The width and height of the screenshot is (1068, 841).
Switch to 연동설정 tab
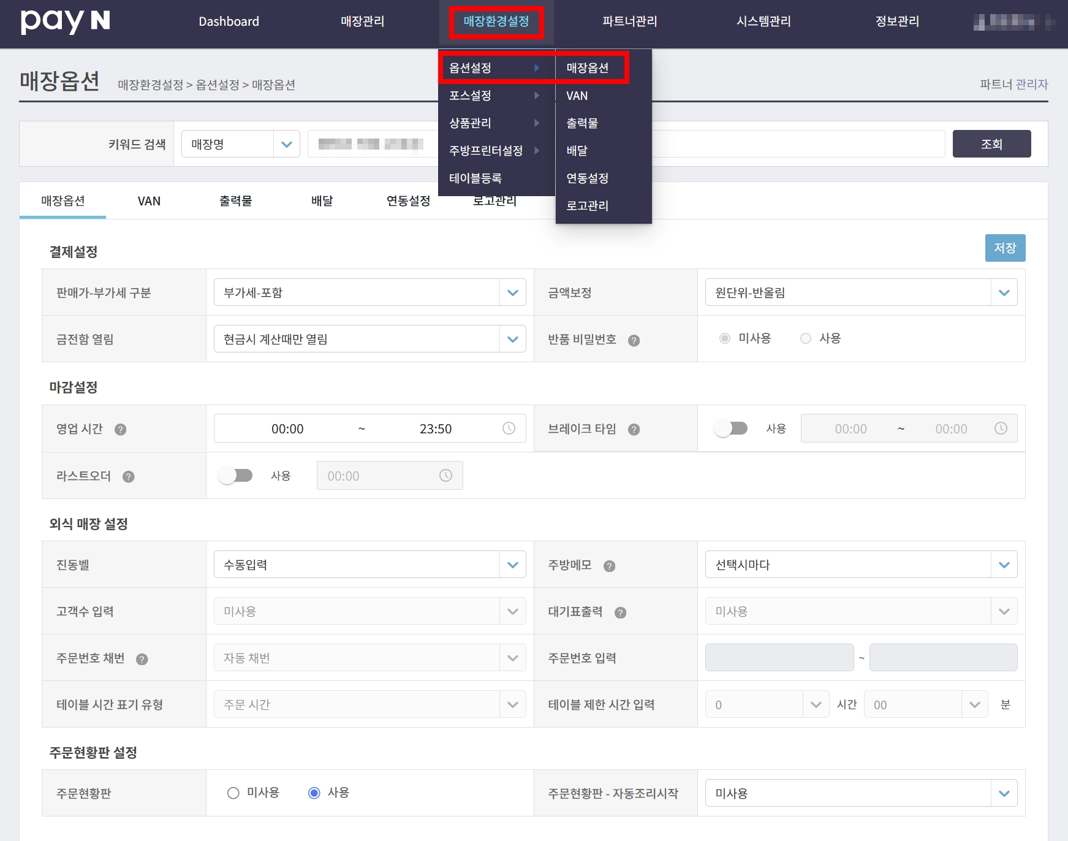coord(408,201)
